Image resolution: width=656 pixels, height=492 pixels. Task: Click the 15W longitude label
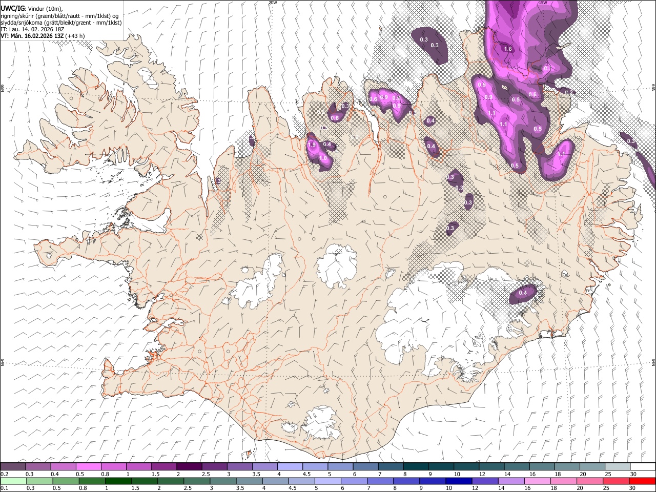(543, 3)
